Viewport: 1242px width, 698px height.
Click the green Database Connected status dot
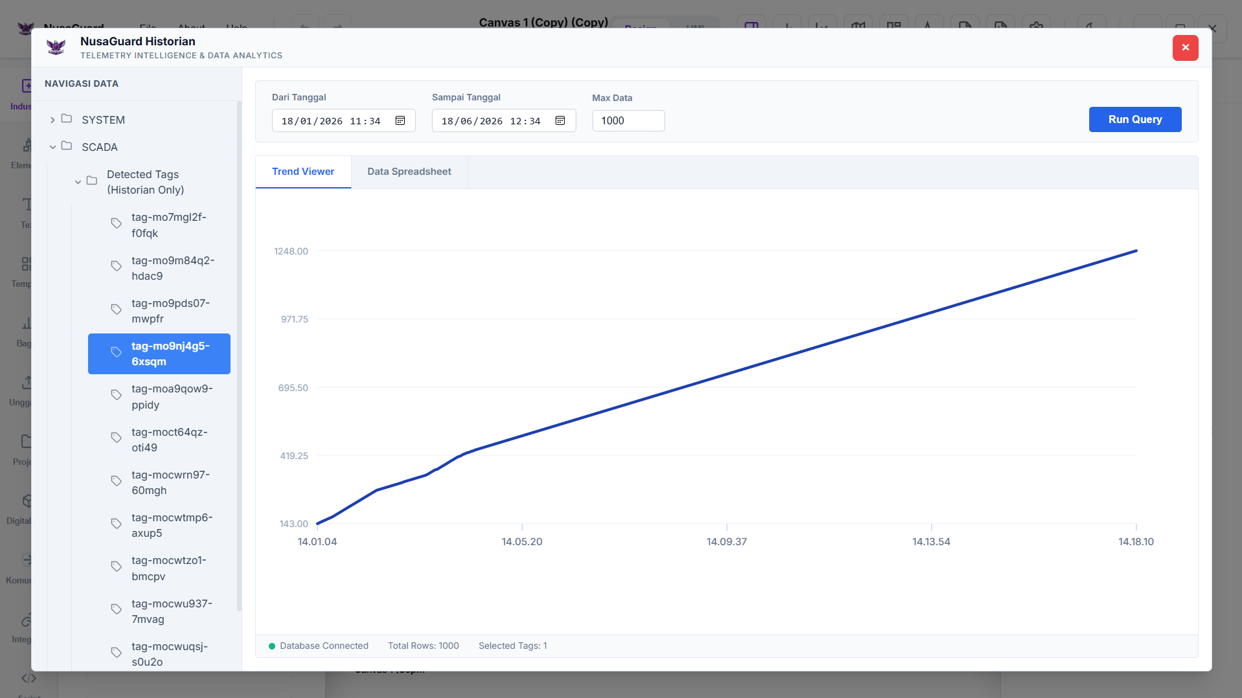point(272,646)
